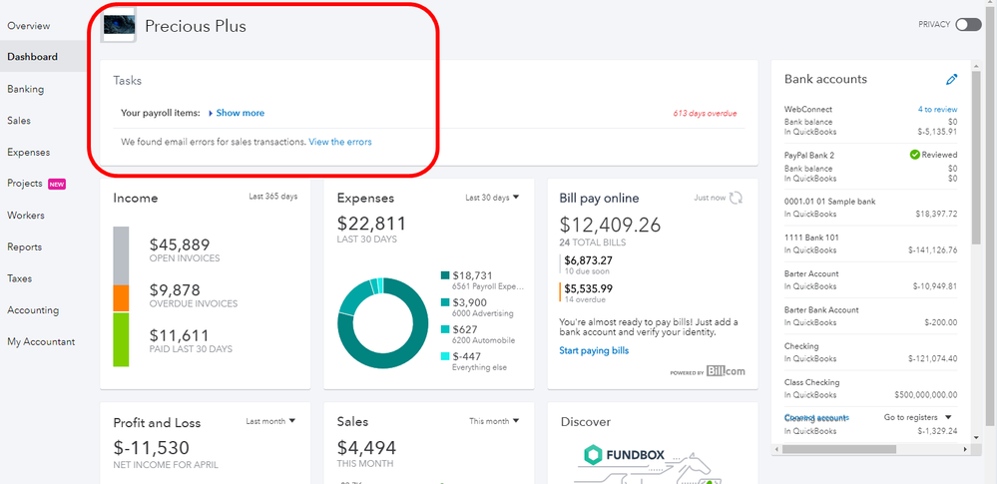Click the $5,535.99 overdue bills amount
997x484 pixels.
point(588,288)
